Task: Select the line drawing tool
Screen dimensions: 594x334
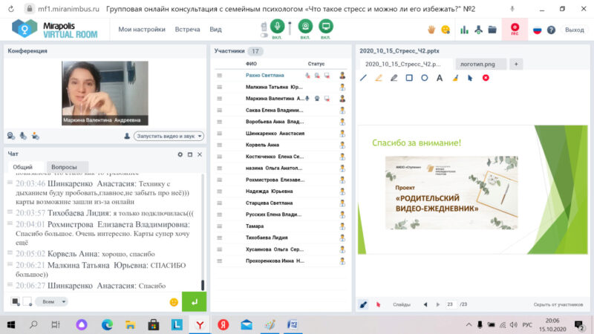Action: [363, 78]
